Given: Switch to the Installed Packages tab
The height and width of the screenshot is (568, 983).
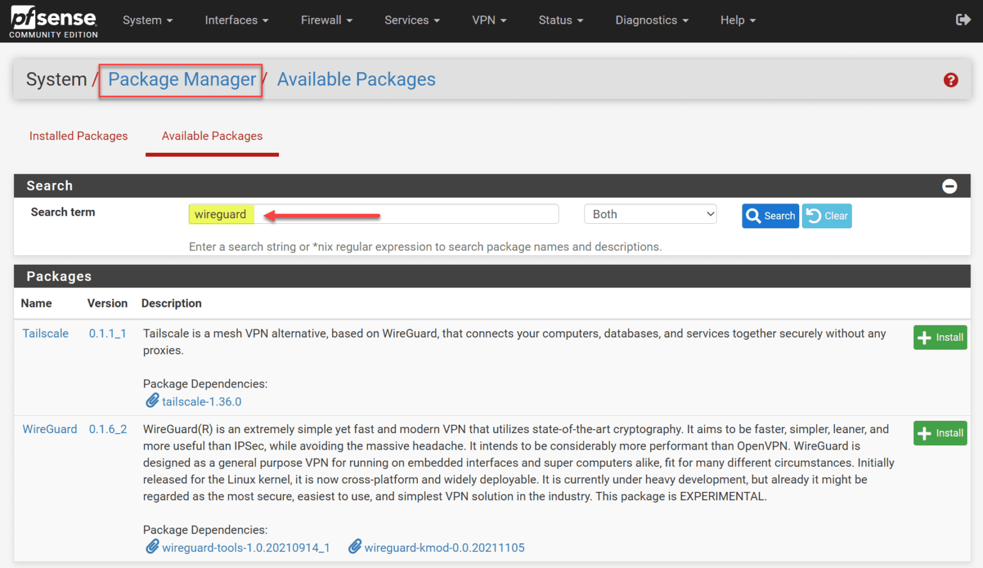Looking at the screenshot, I should [x=78, y=136].
